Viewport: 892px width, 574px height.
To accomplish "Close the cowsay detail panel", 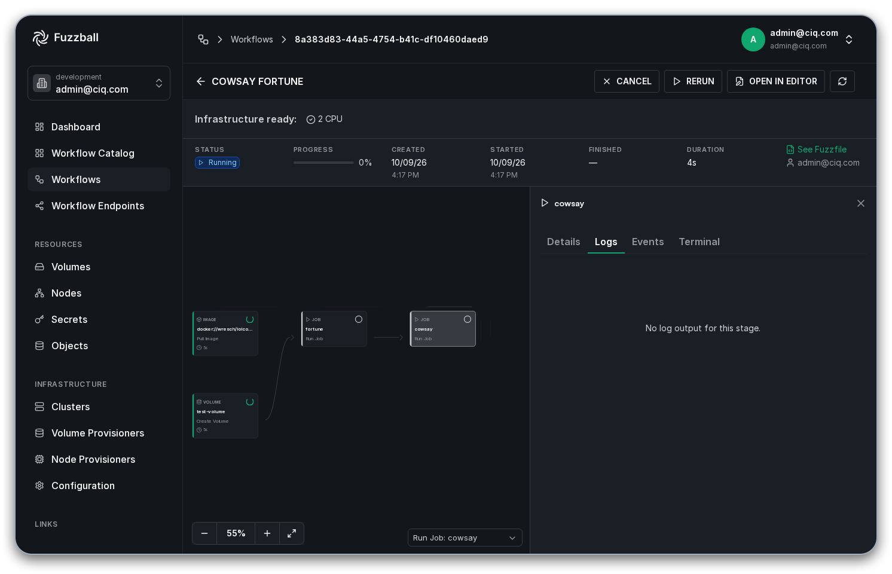I will point(861,203).
